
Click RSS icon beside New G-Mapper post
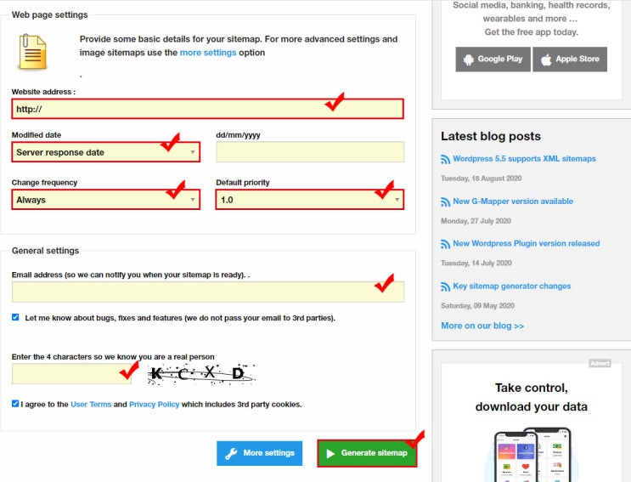click(445, 201)
